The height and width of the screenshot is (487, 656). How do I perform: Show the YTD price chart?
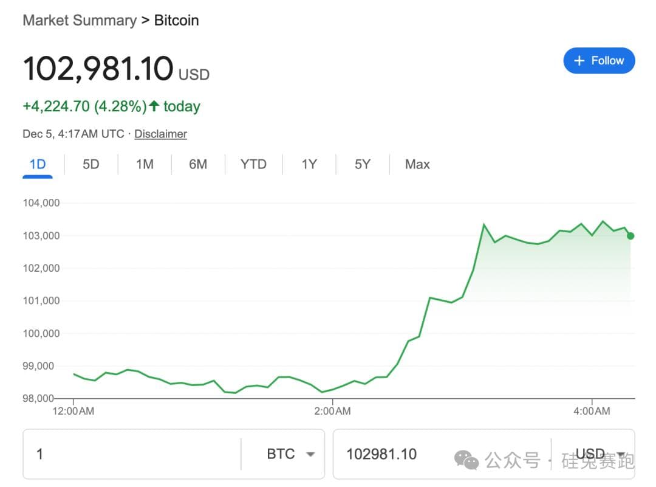(x=253, y=164)
